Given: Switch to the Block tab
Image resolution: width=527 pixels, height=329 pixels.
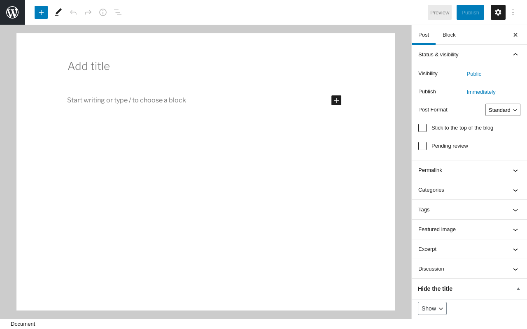Looking at the screenshot, I should pyautogui.click(x=449, y=35).
